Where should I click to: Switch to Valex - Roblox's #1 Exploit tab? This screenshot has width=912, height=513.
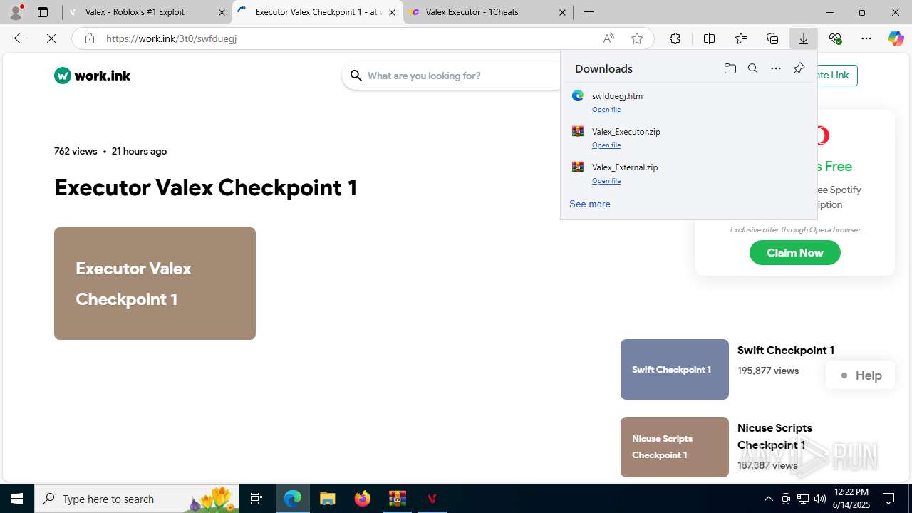[x=147, y=12]
